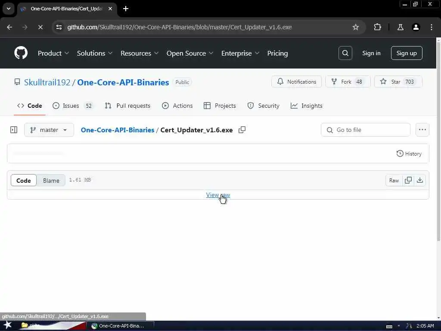Focus the Go to file search field

click(x=365, y=130)
